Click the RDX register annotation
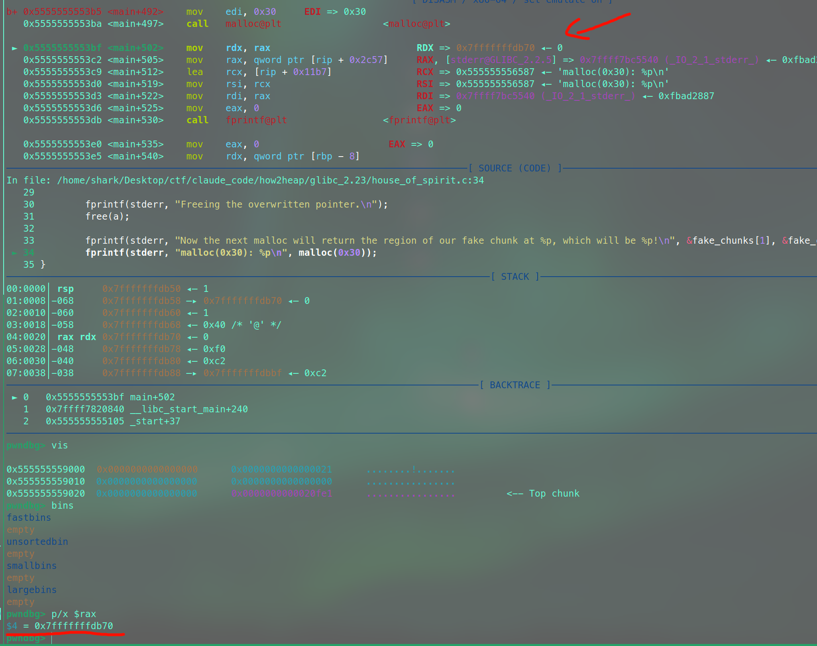 tap(425, 48)
